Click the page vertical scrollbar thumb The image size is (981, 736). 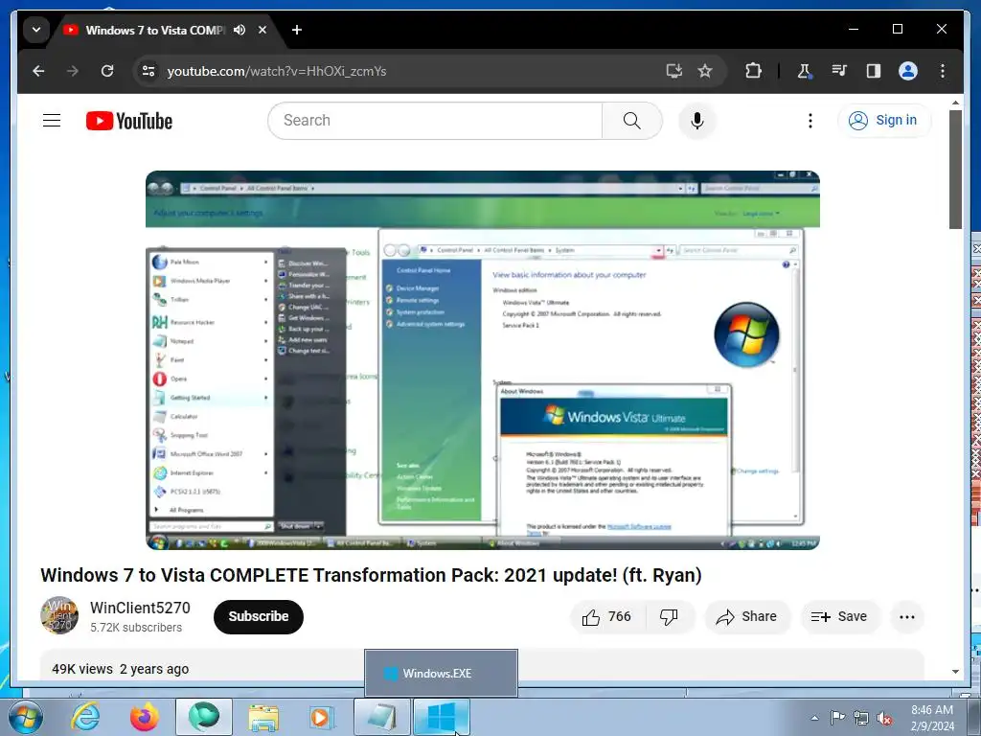955,169
